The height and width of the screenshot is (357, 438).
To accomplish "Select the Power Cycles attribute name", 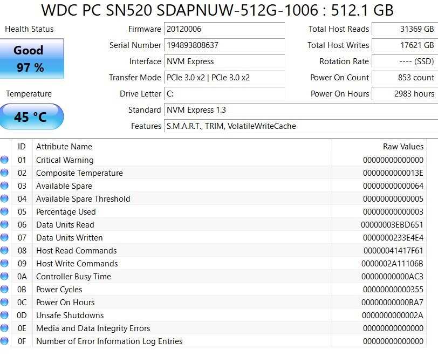I will [59, 290].
